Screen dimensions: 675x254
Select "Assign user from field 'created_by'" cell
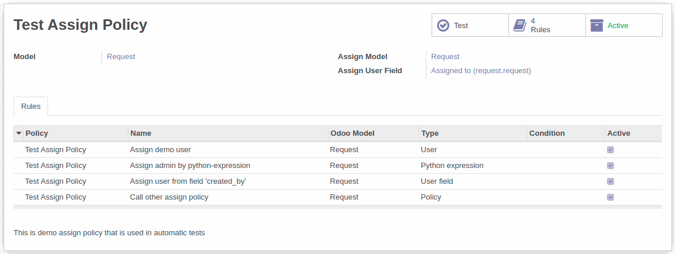(x=228, y=181)
